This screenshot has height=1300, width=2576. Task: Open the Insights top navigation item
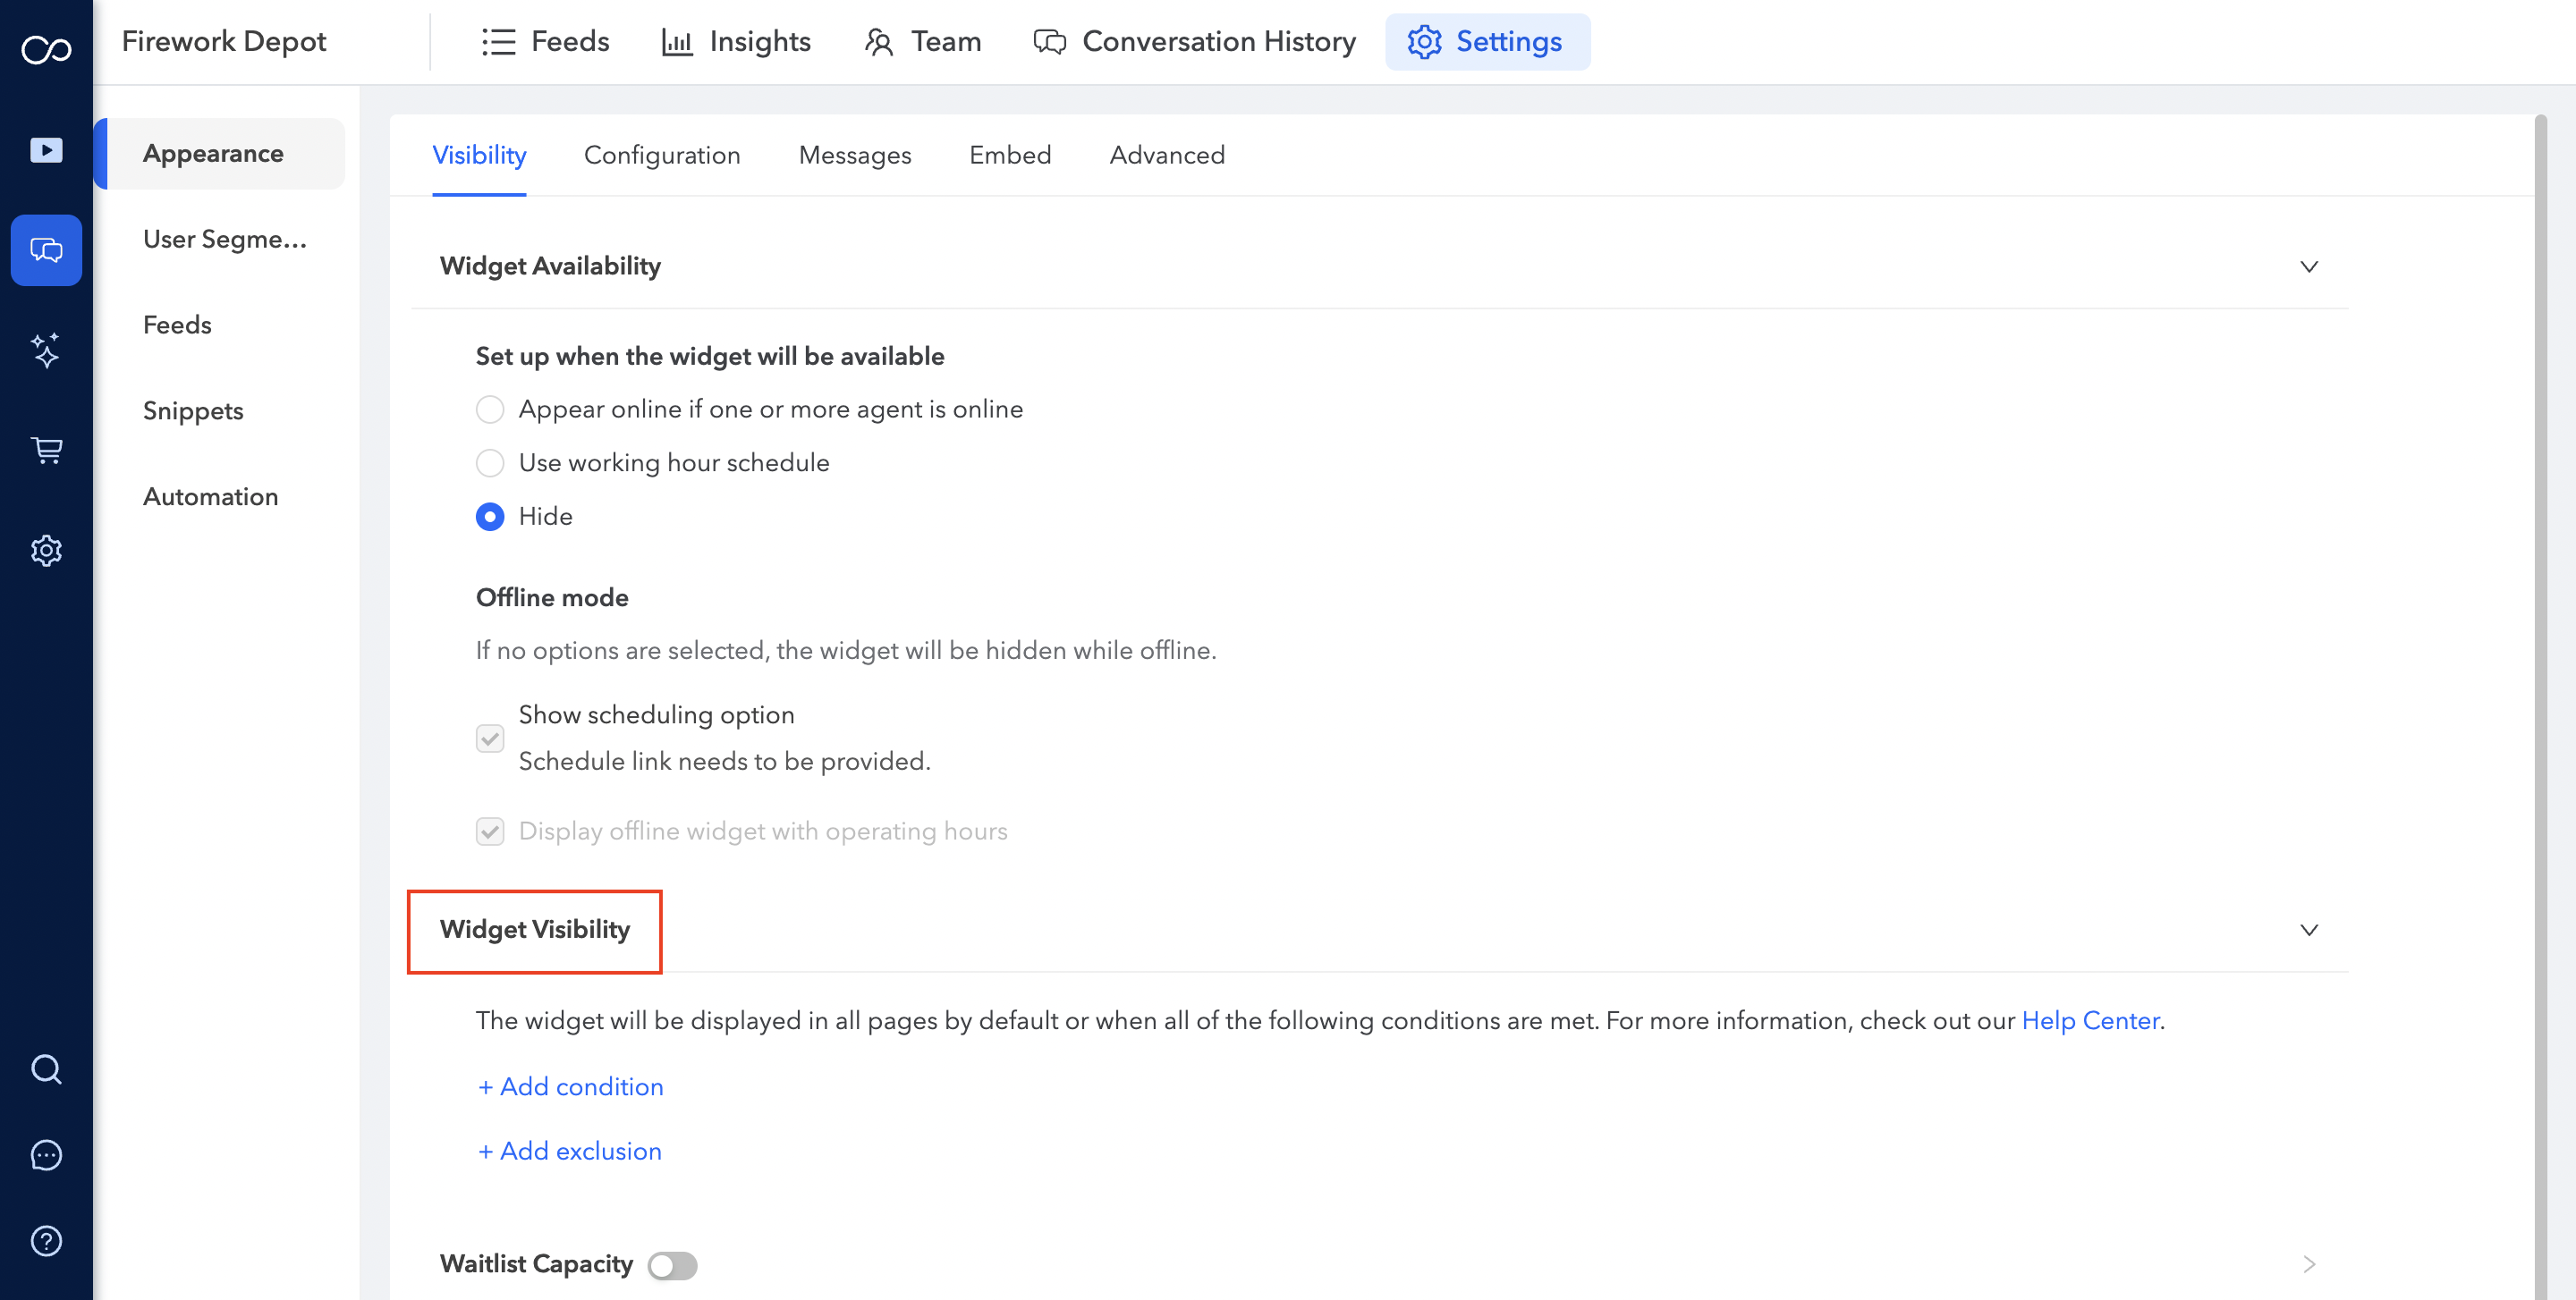[737, 42]
